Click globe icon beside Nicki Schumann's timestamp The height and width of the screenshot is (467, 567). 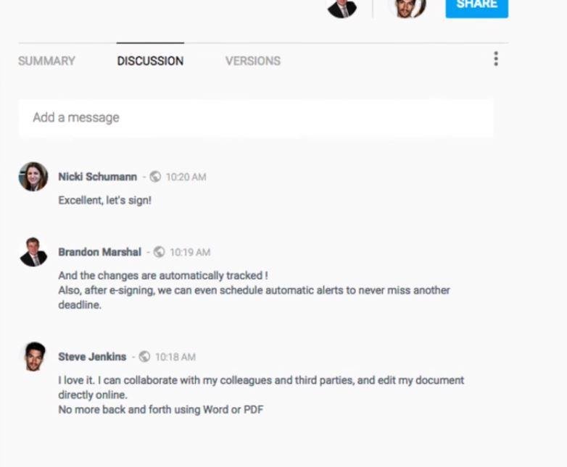pos(155,177)
